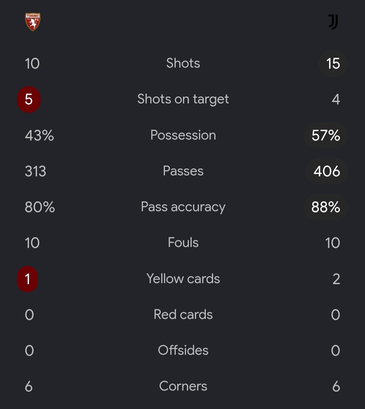Click Juventus' 406 passes badge

(x=326, y=171)
